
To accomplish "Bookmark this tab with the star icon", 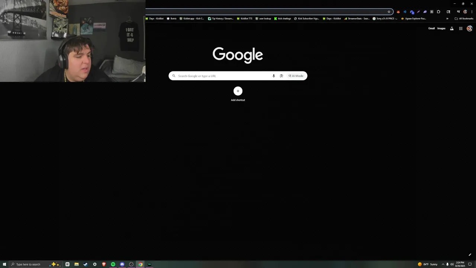I will click(389, 12).
